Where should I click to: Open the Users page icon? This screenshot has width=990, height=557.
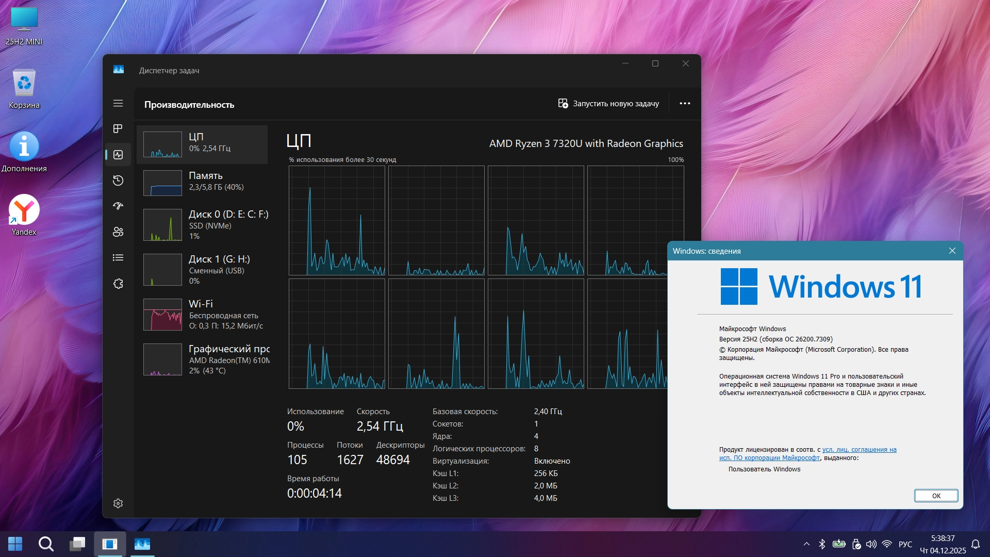point(118,232)
